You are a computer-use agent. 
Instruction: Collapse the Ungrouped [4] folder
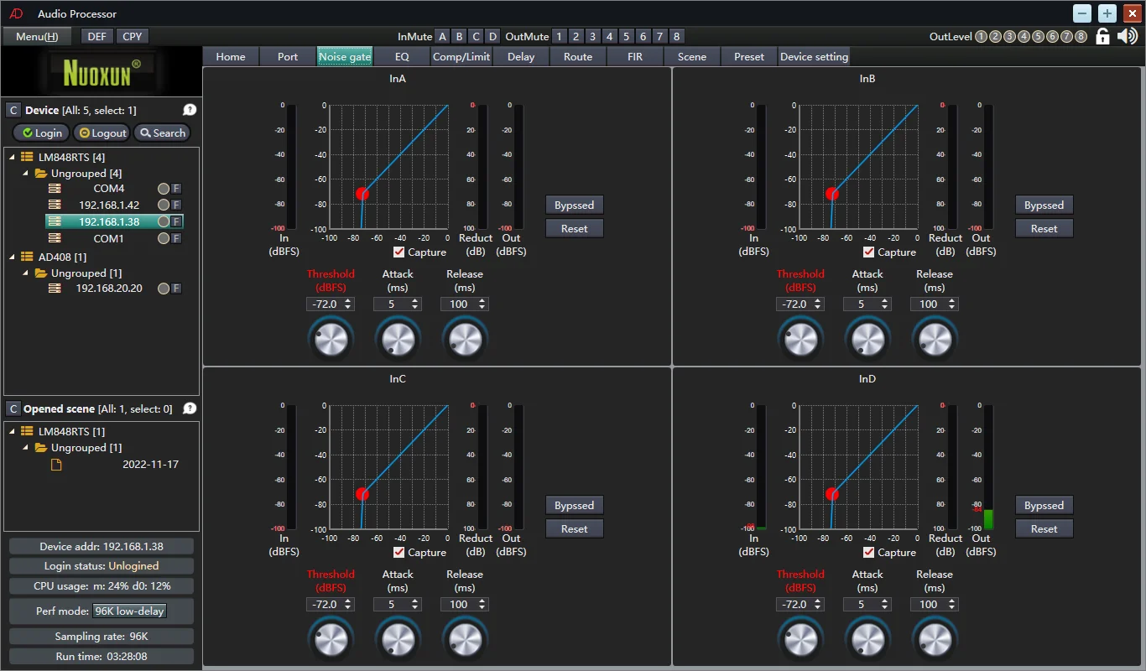pos(26,174)
